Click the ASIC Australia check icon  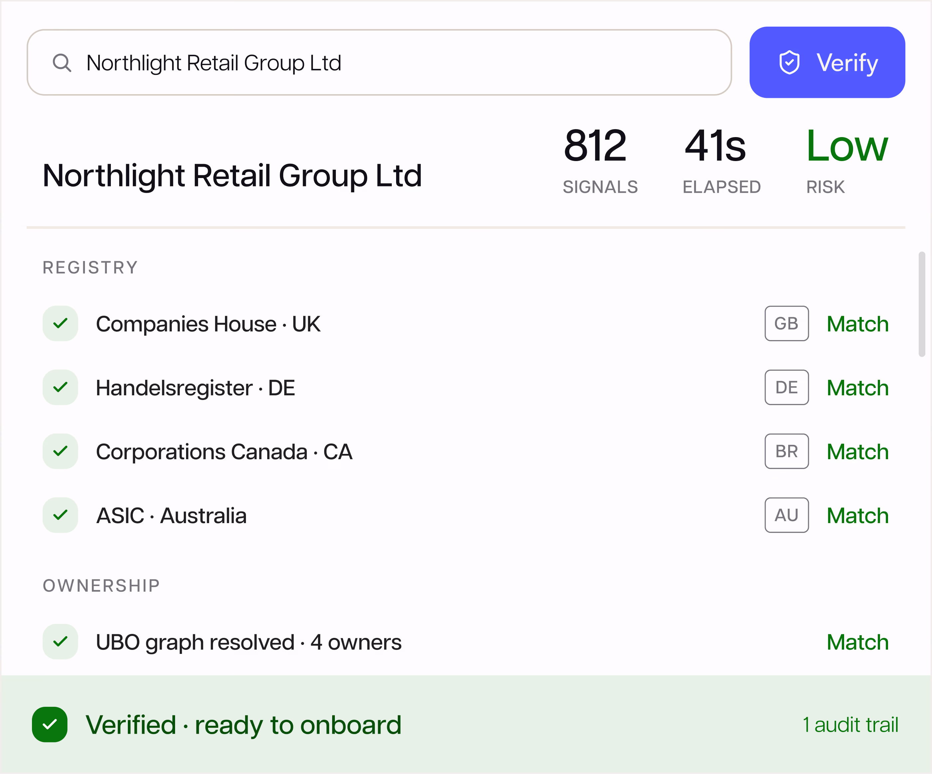(60, 515)
